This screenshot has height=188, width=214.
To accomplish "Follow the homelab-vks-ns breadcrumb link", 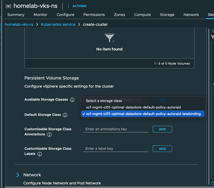I will [19, 24].
